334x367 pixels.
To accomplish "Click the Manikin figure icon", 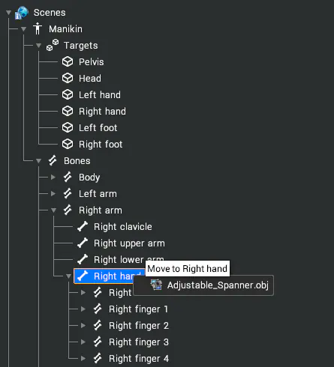I will point(38,28).
